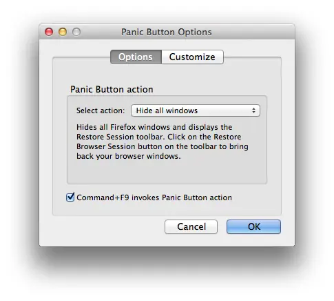Close the dialog using the red button
The width and height of the screenshot is (334, 301).
point(49,32)
